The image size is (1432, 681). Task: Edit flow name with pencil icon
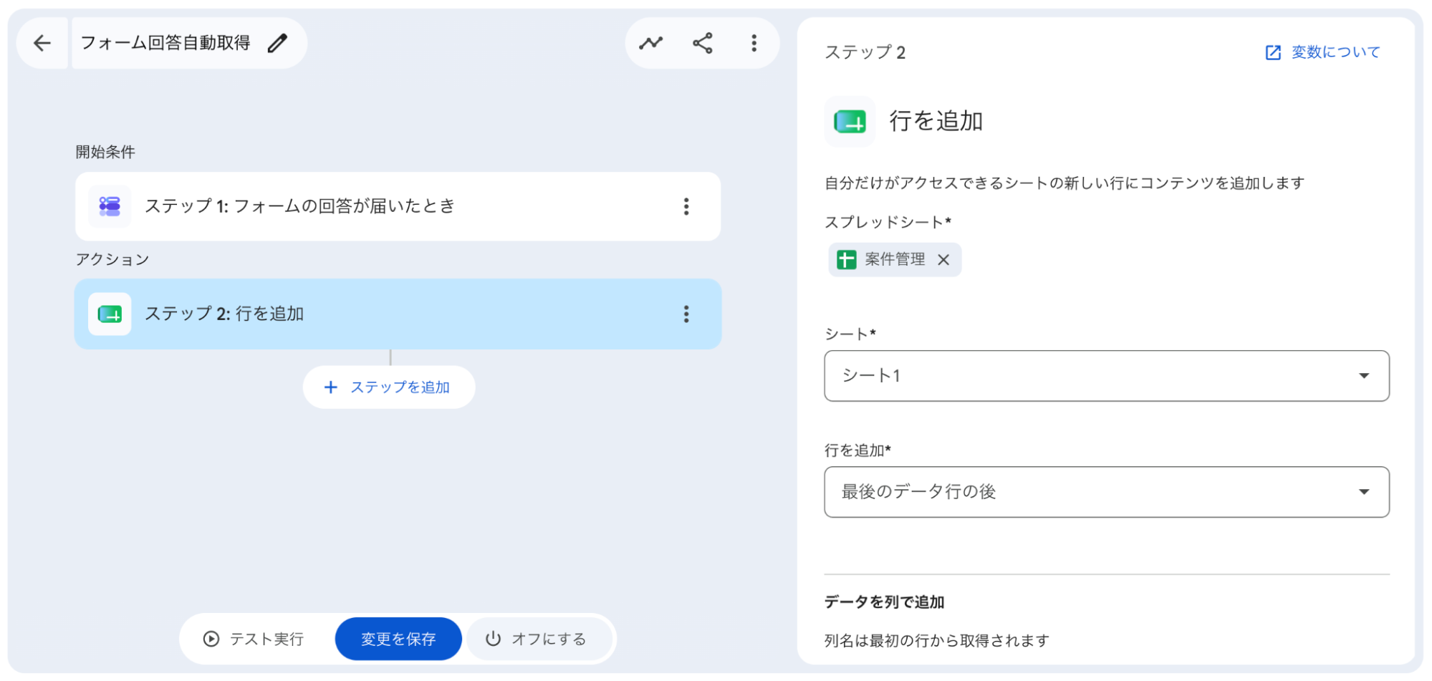[x=278, y=43]
